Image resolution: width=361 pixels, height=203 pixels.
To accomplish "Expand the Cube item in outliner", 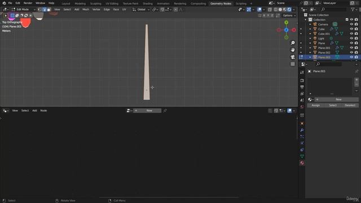I will [x=310, y=29].
